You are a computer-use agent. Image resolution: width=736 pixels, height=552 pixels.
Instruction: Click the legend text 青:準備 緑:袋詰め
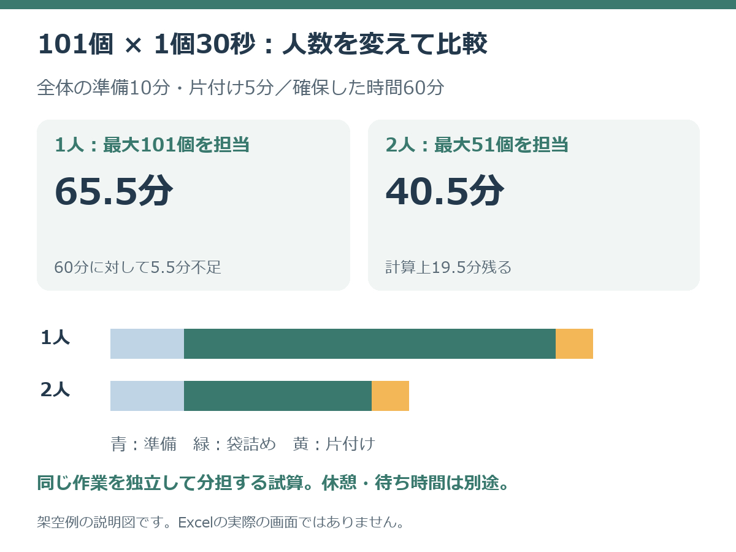click(x=193, y=444)
